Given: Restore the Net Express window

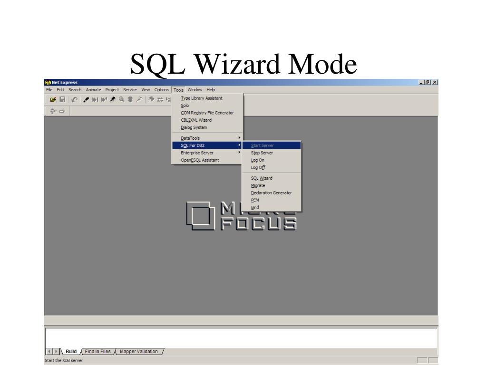Looking at the screenshot, I should [428, 82].
